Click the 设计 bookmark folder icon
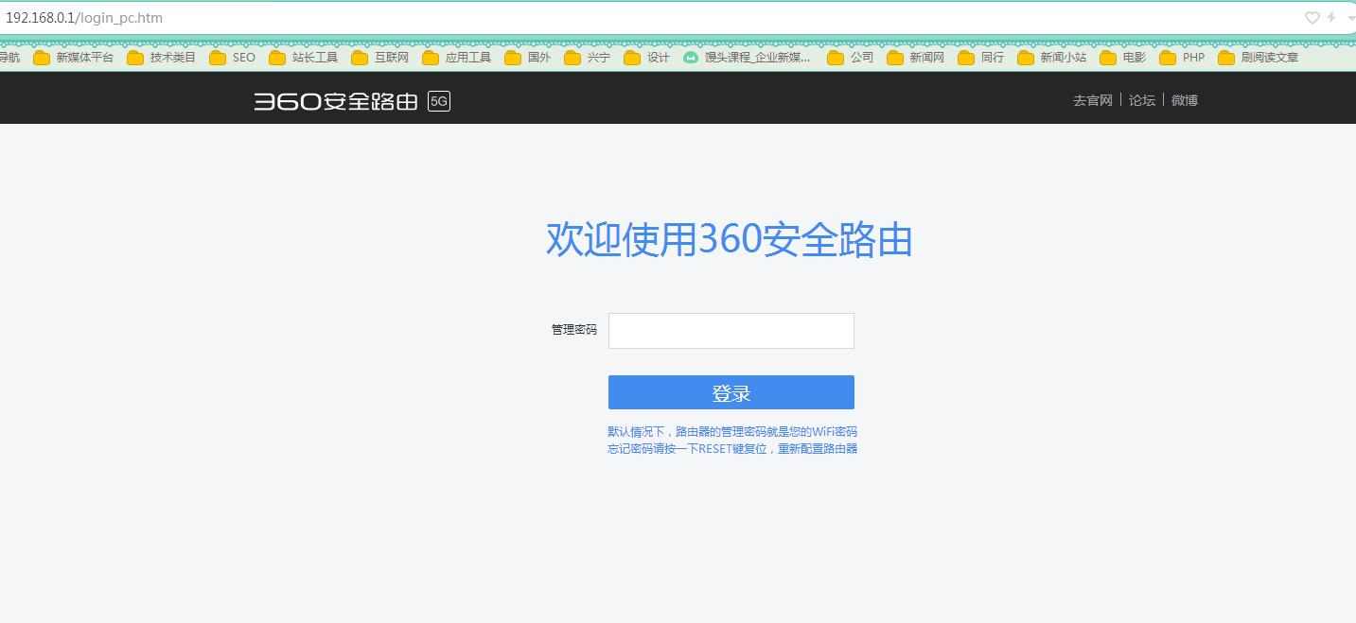This screenshot has height=623, width=1356. click(x=632, y=57)
